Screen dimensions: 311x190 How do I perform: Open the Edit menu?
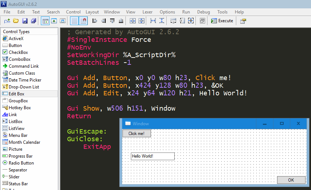point(21,12)
